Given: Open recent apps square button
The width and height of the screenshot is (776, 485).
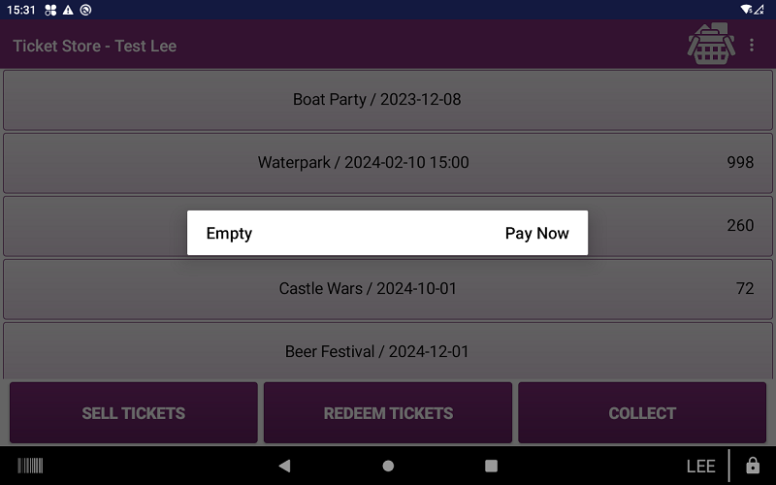Looking at the screenshot, I should (x=491, y=466).
